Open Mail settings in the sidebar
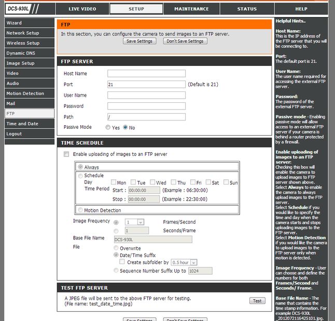 tap(30, 103)
